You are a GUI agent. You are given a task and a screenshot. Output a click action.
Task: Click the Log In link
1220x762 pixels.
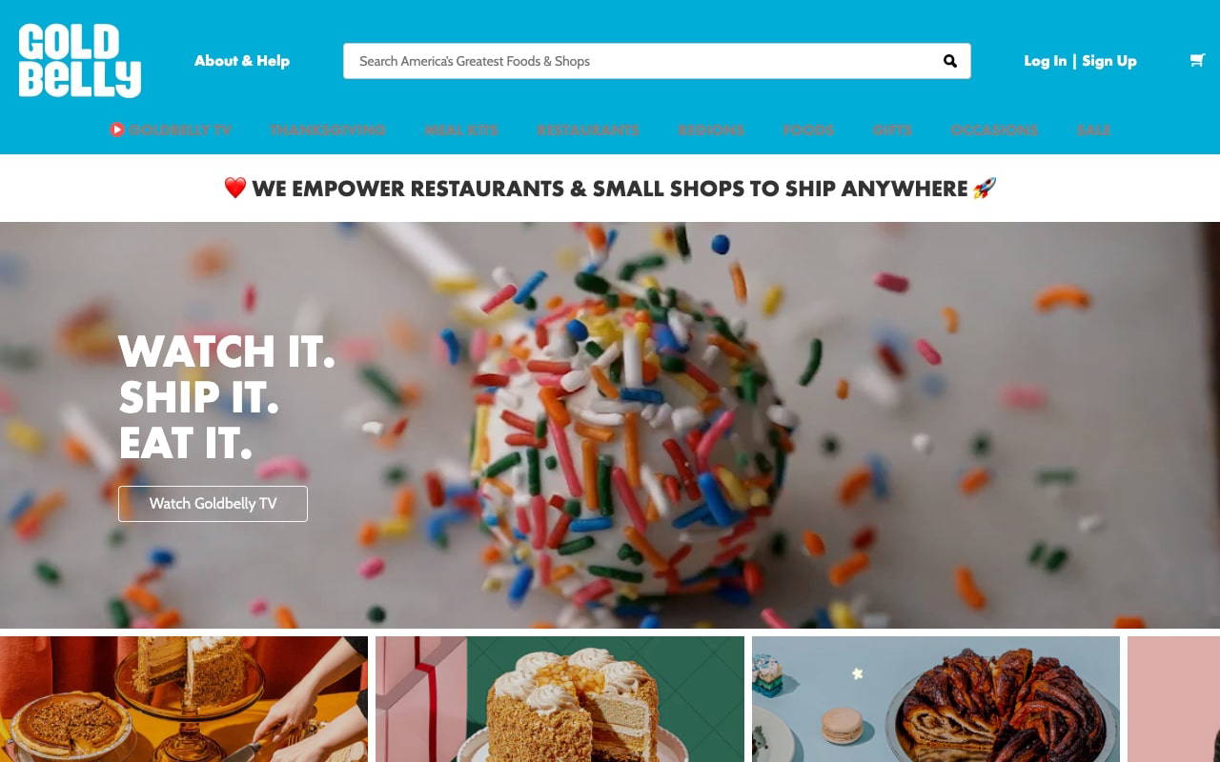pyautogui.click(x=1046, y=61)
